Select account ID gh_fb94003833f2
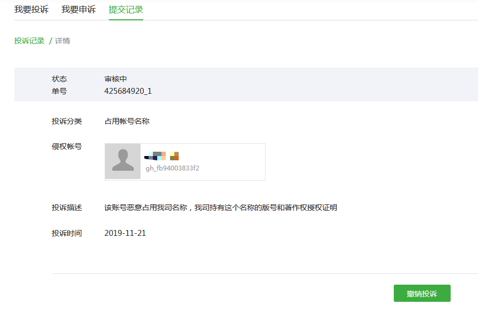 pyautogui.click(x=172, y=168)
